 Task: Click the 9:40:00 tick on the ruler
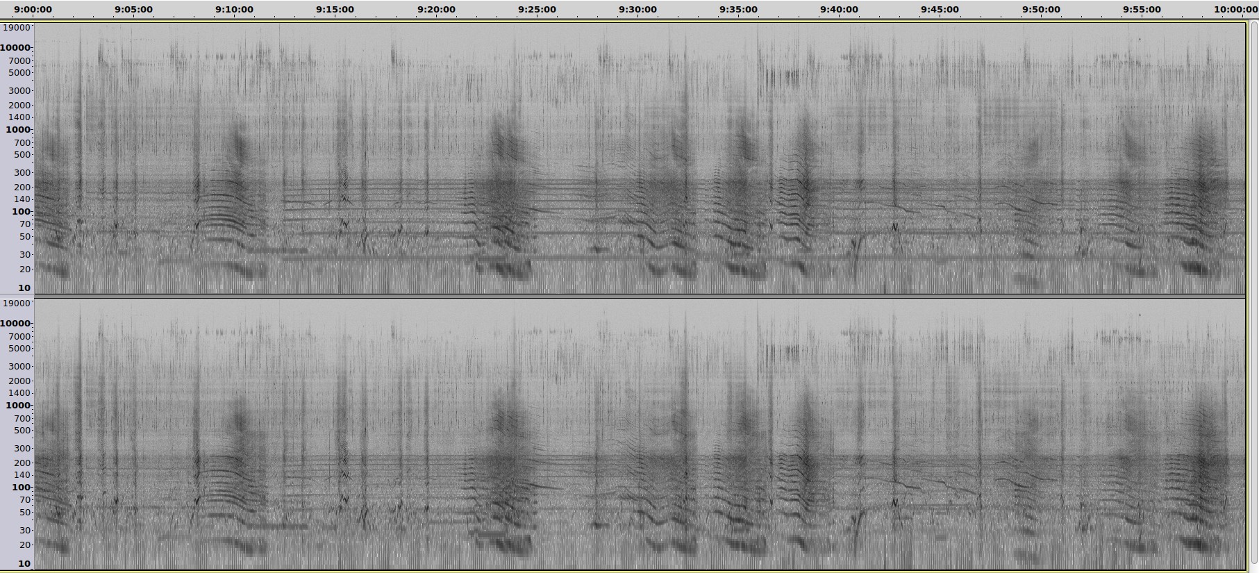[x=839, y=9]
